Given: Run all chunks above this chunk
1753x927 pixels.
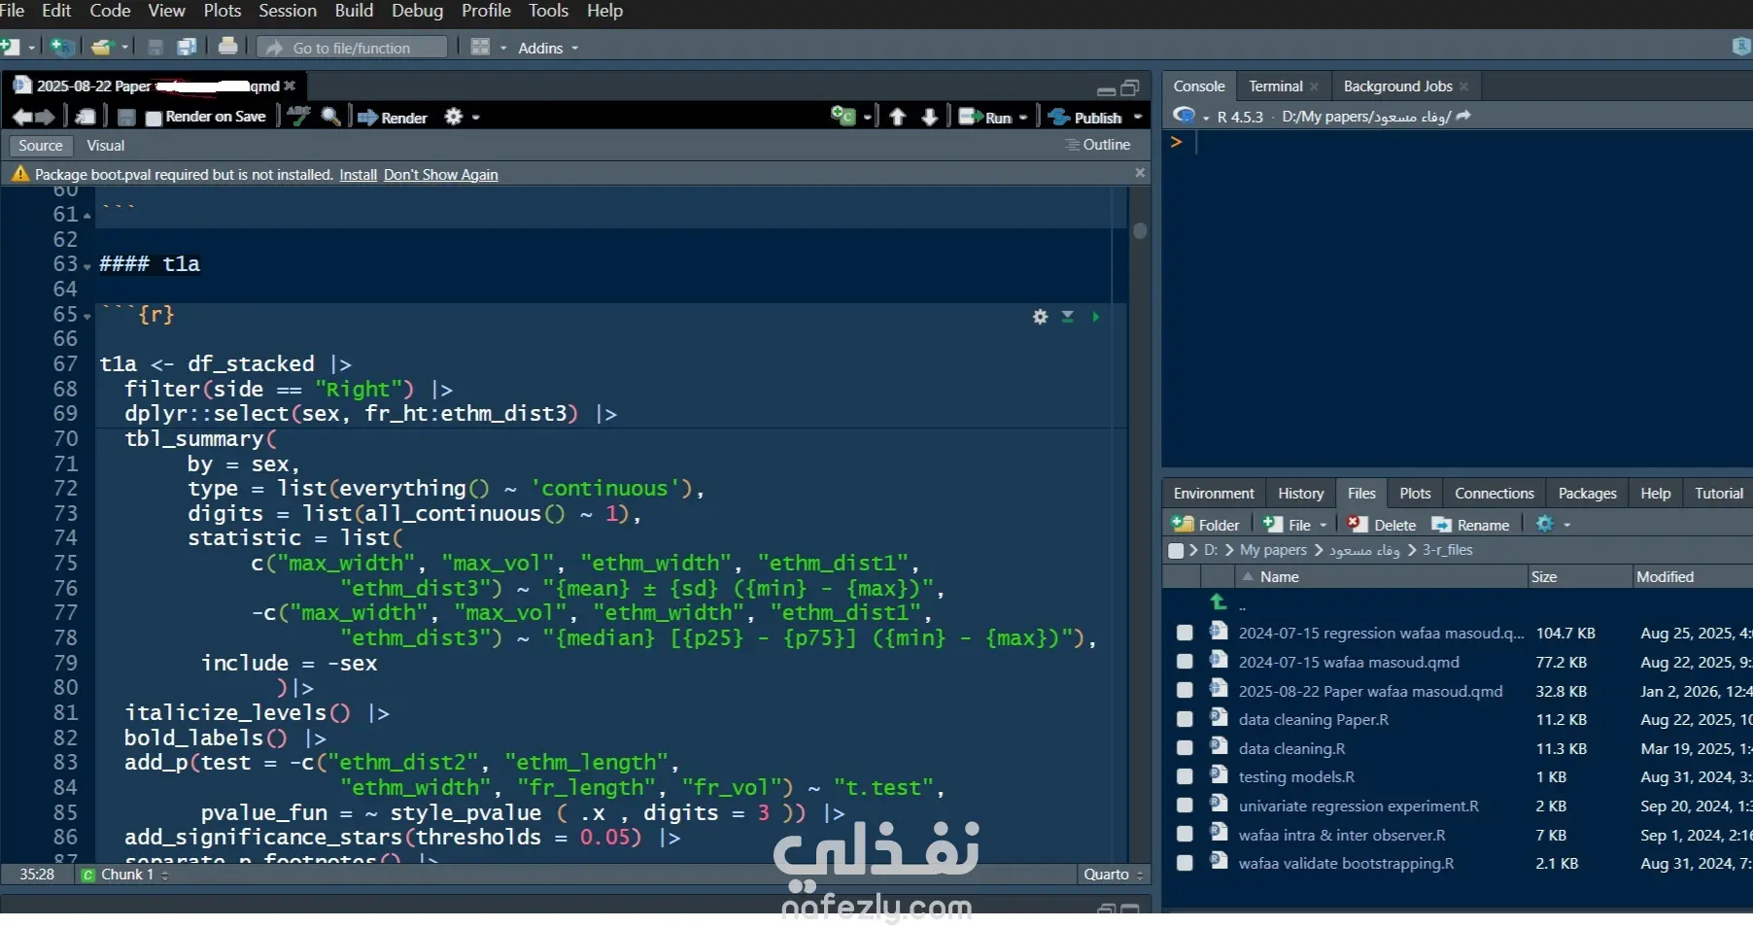Looking at the screenshot, I should tap(1068, 317).
